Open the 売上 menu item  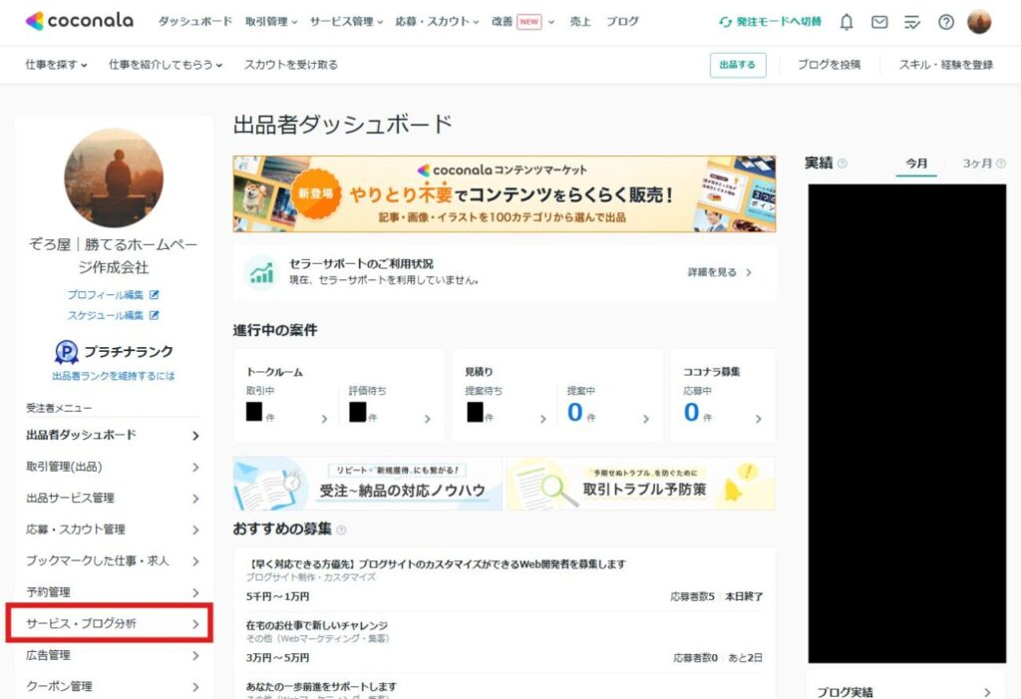pyautogui.click(x=580, y=22)
